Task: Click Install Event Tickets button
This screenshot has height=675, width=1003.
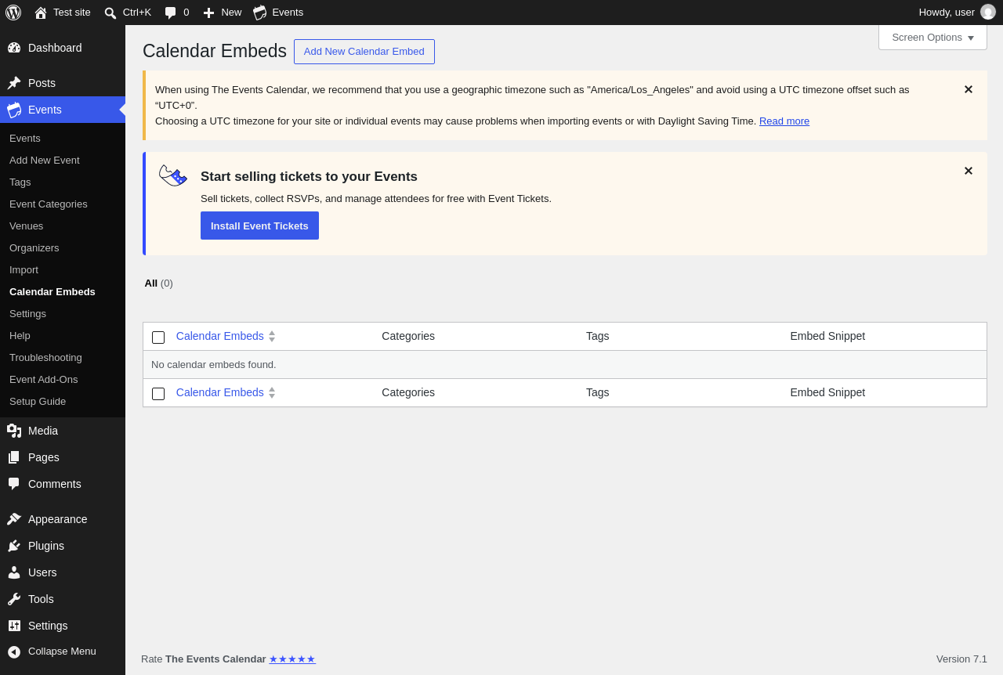Action: point(259,226)
